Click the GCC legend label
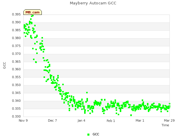Viewport: 187px width, 140px height. [x=96, y=134]
